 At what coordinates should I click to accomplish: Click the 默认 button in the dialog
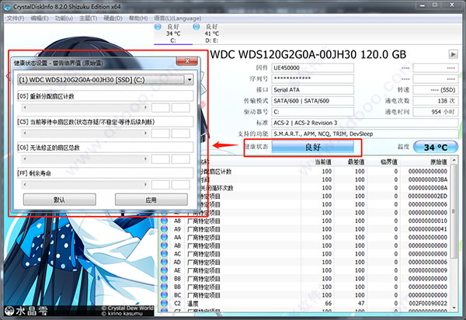(60, 200)
